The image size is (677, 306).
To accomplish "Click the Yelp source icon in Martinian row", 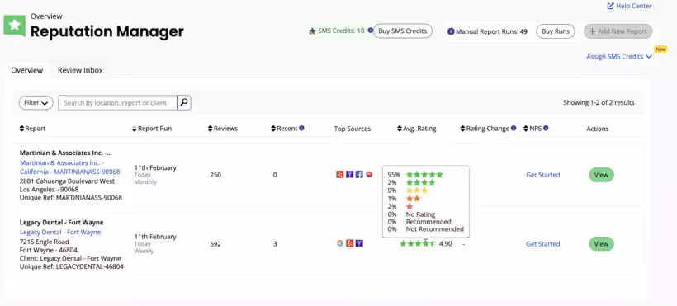I will (x=340, y=175).
